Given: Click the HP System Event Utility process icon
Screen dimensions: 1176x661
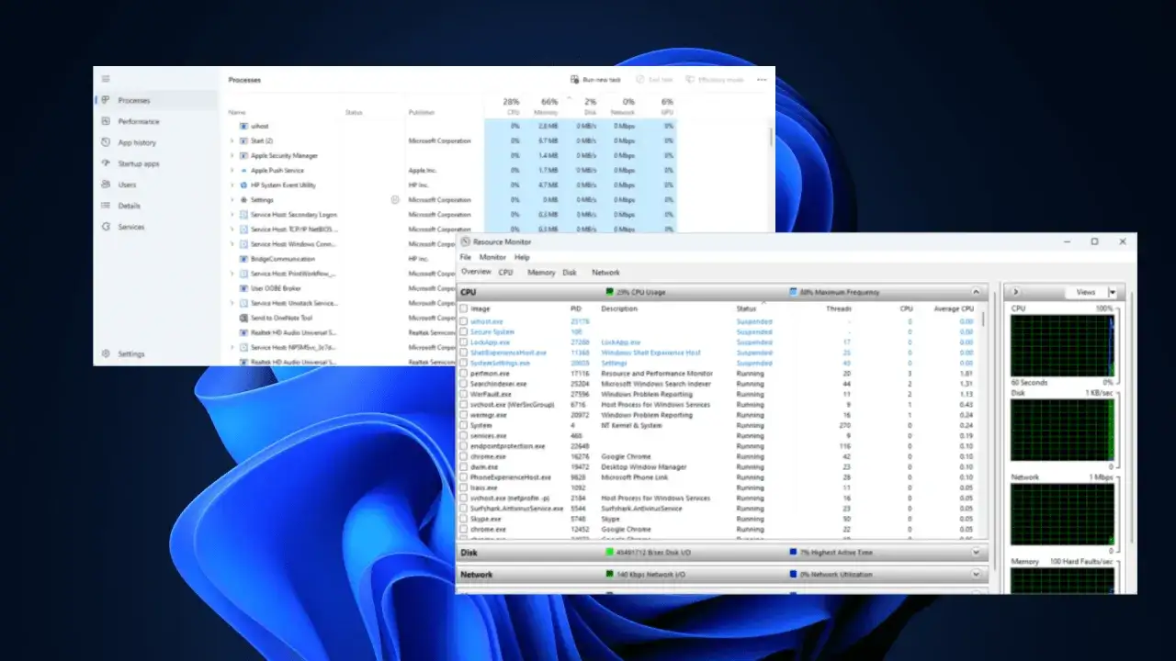Looking at the screenshot, I should tap(243, 185).
